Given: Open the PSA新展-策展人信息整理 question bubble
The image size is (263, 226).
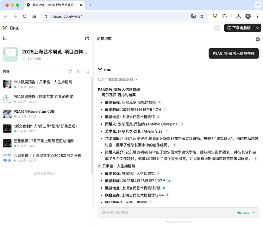Looking at the screenshot, I should tap(233, 54).
